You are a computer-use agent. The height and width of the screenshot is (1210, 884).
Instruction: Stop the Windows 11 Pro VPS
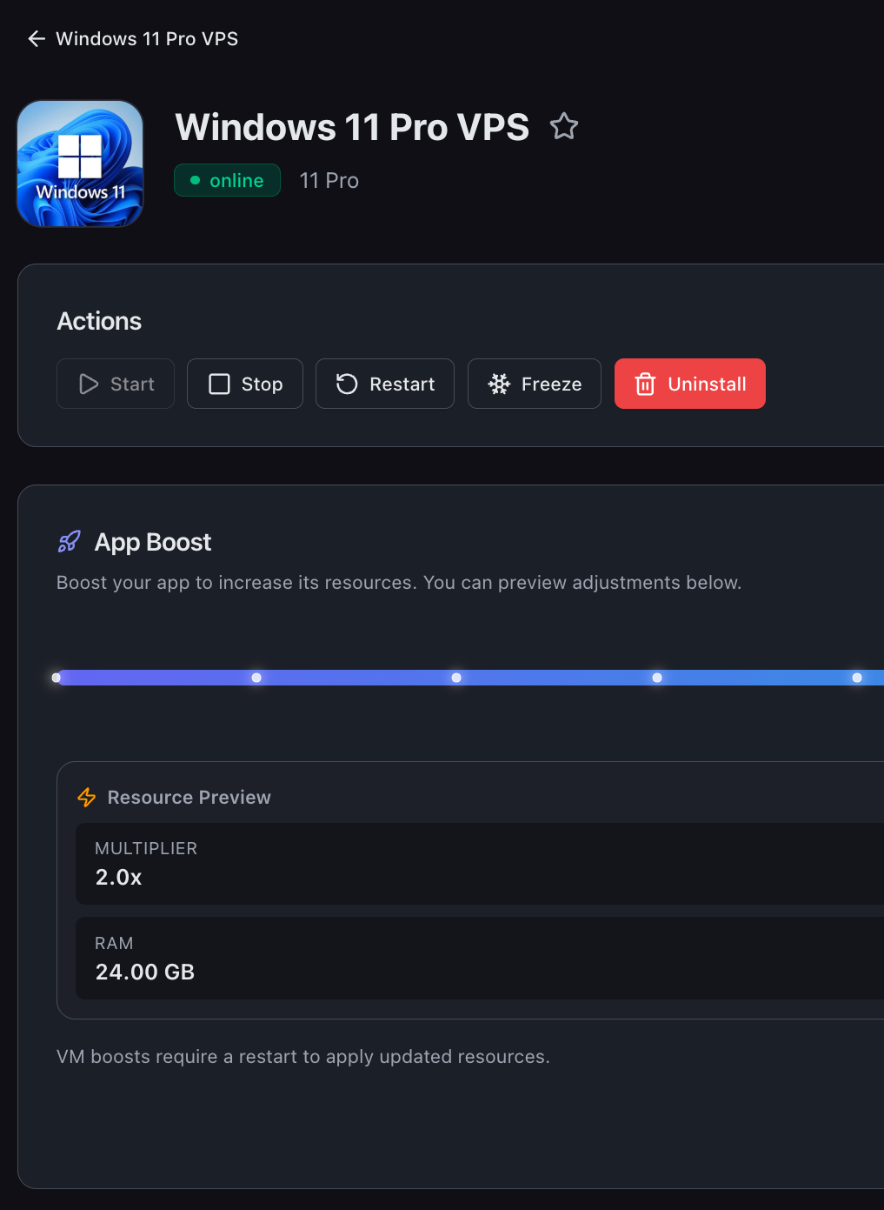click(245, 384)
